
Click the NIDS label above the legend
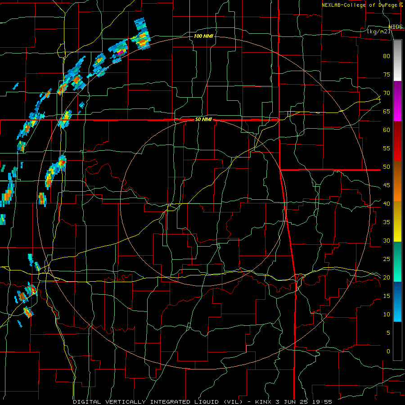(x=396, y=27)
